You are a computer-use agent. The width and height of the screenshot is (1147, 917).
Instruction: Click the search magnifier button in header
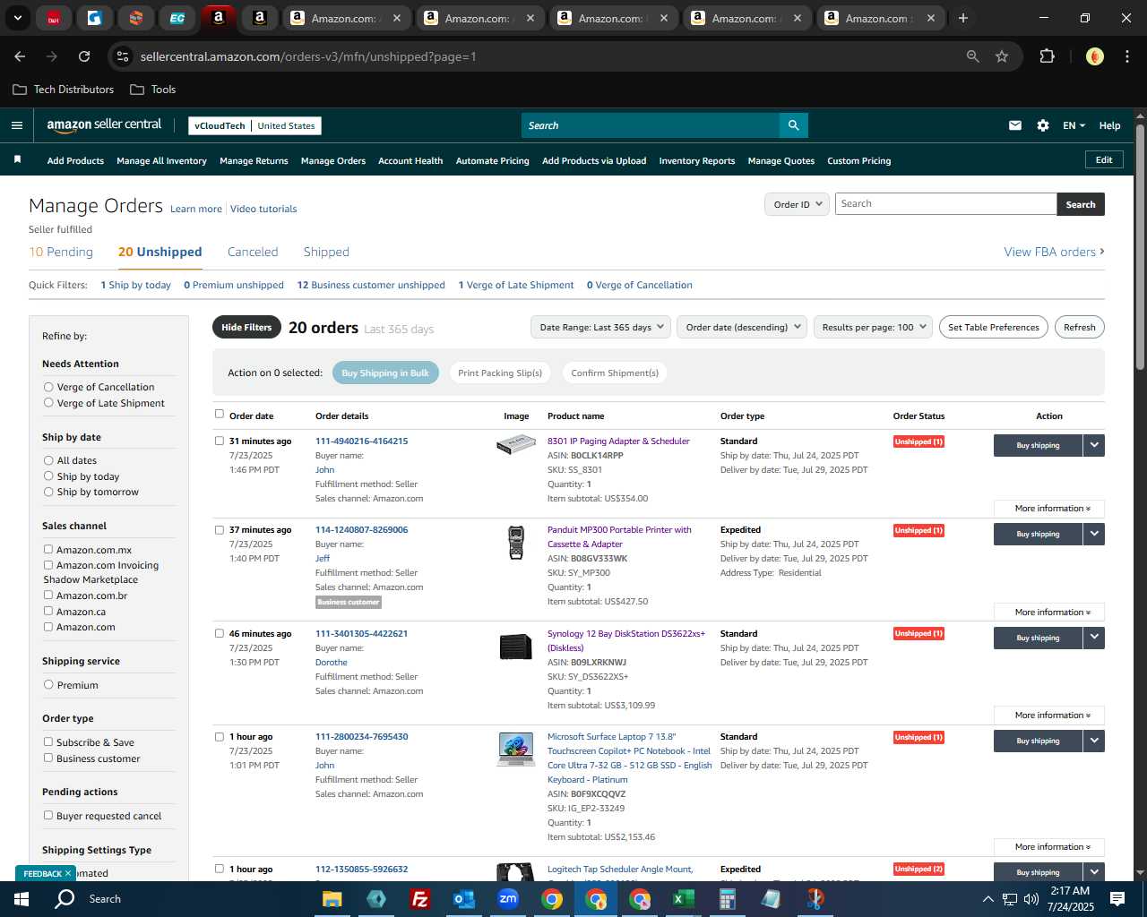click(793, 125)
